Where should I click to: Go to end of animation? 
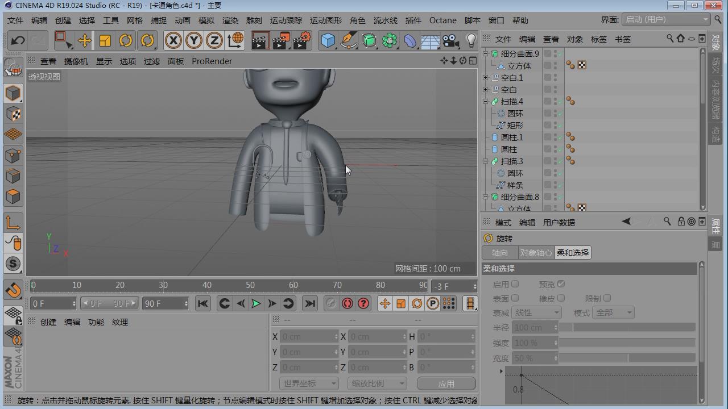[309, 303]
